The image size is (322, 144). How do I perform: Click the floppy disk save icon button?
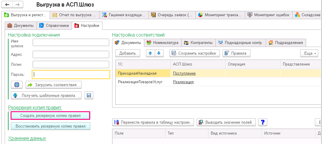click(x=89, y=95)
